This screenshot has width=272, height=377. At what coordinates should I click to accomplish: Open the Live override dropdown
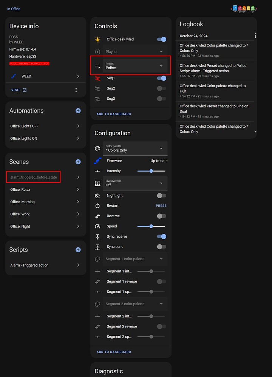click(x=135, y=183)
